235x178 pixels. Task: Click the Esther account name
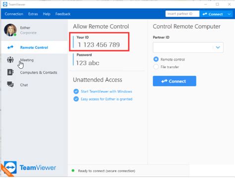click(25, 28)
